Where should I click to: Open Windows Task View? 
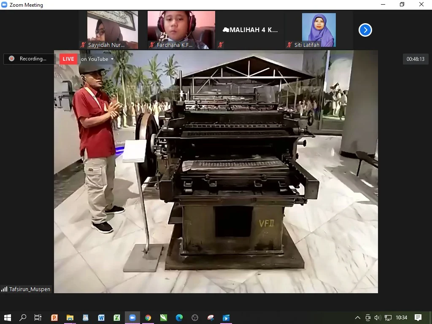click(x=38, y=318)
